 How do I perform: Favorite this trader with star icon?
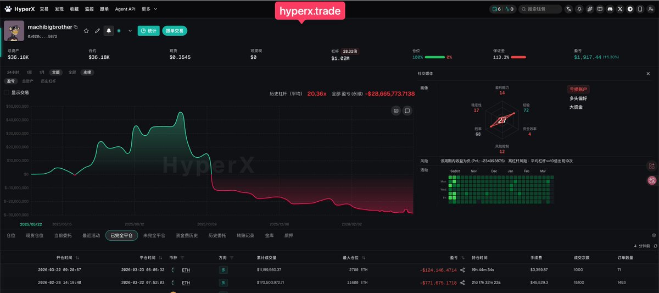coord(86,31)
